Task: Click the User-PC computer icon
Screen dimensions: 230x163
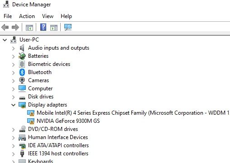Action: 14,40
